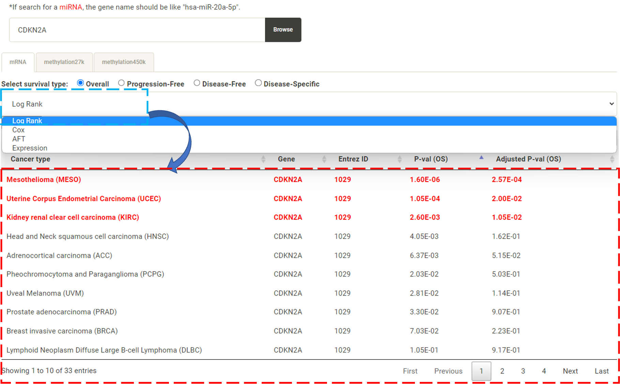Sort table by Cancer type column
620x384 pixels.
(31, 159)
